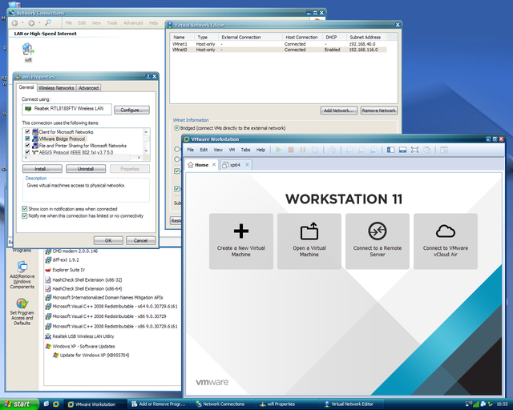Click the Connect to a Remote Server icon
513x410 pixels.
(x=378, y=231)
